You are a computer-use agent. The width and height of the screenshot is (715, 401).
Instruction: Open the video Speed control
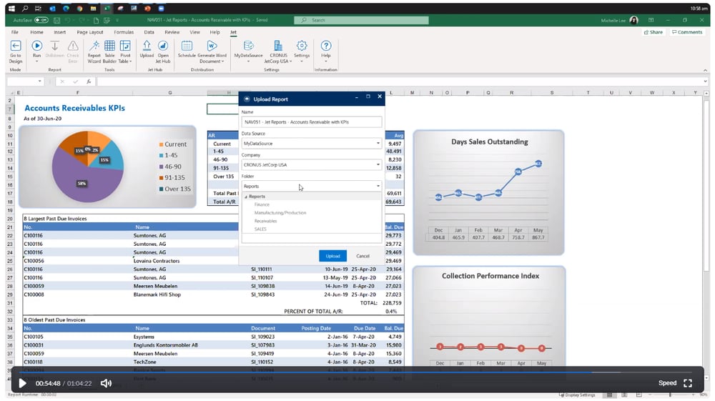[x=667, y=383]
